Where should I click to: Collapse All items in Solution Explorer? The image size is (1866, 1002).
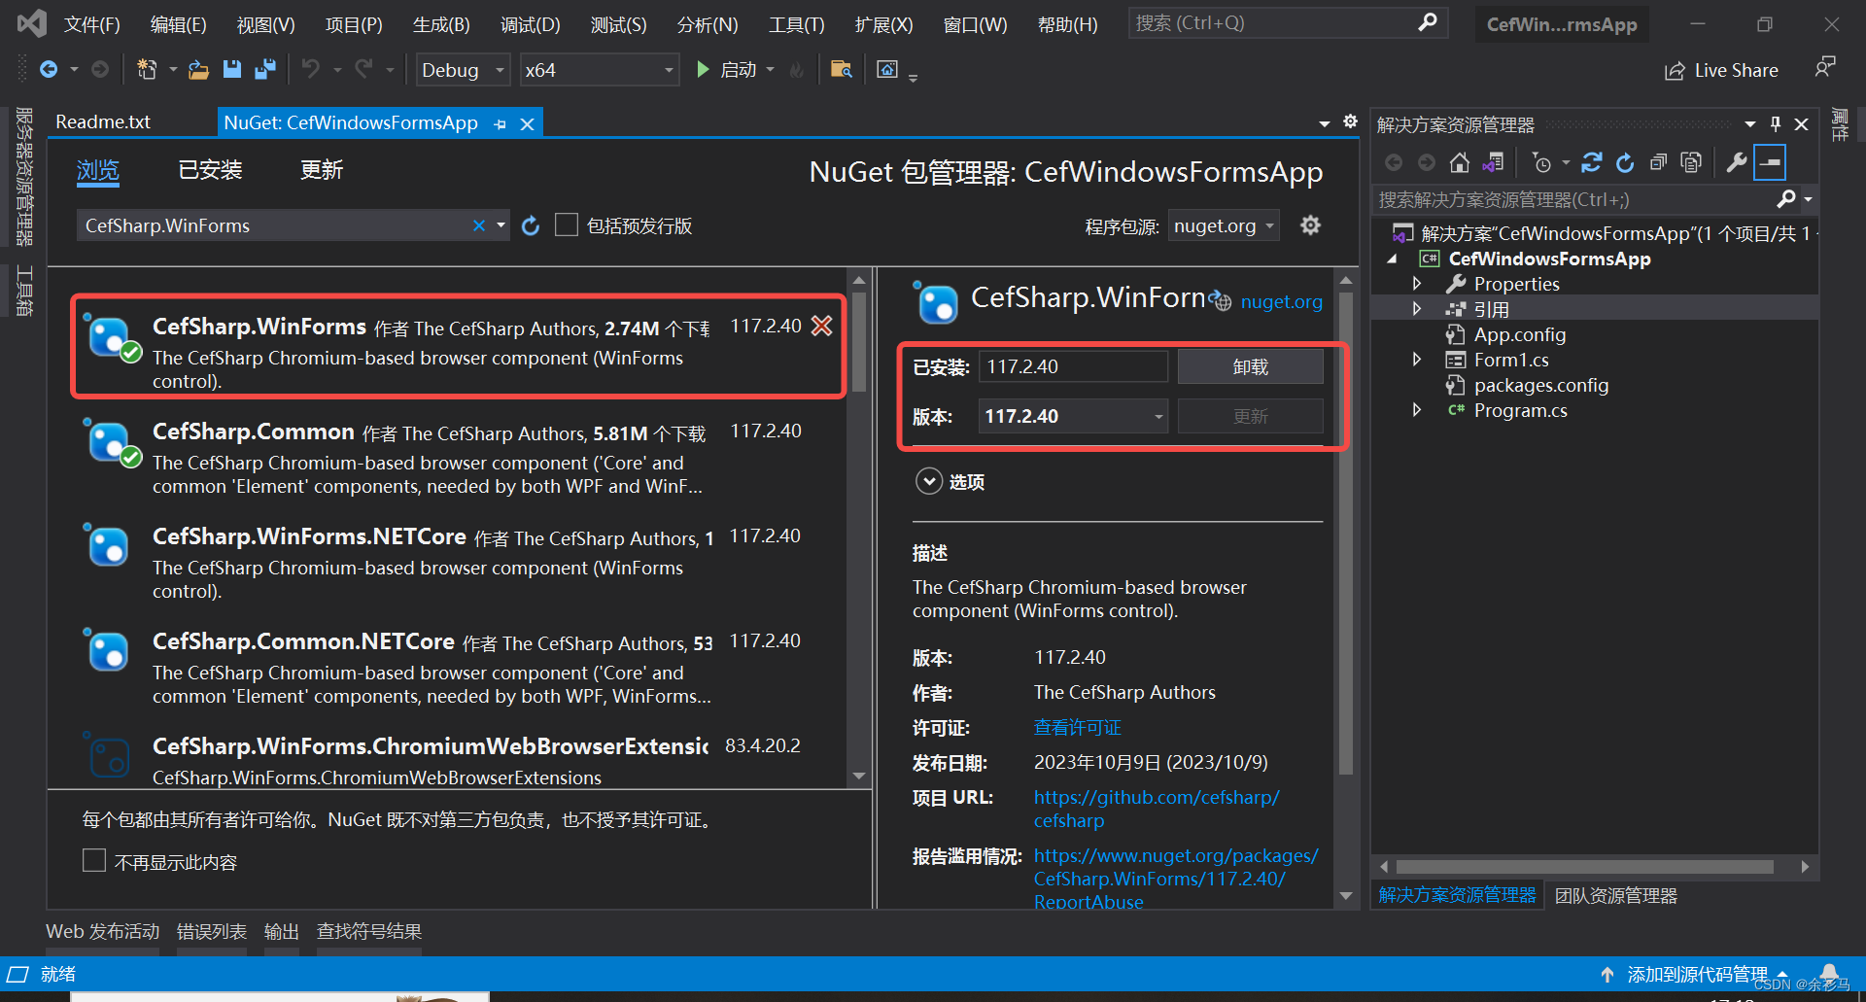pyautogui.click(x=1659, y=162)
